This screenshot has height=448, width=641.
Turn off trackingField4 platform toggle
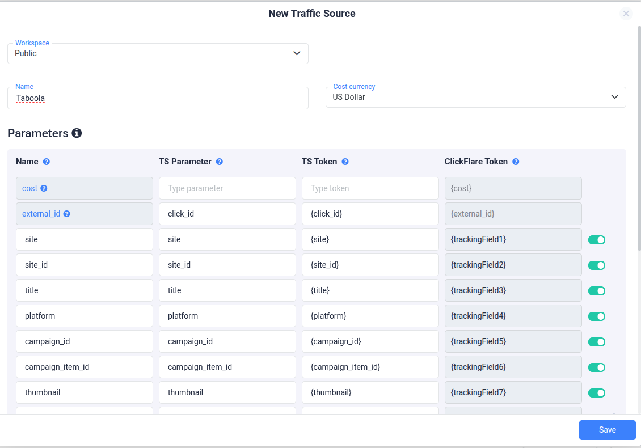coord(596,316)
